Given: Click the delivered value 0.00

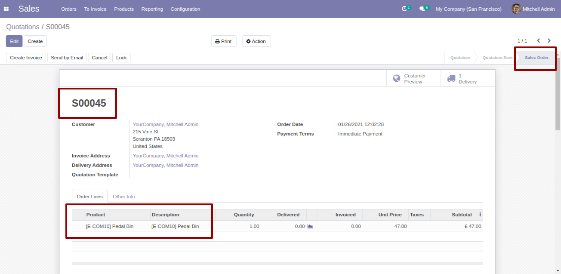Looking at the screenshot, I should [x=300, y=226].
